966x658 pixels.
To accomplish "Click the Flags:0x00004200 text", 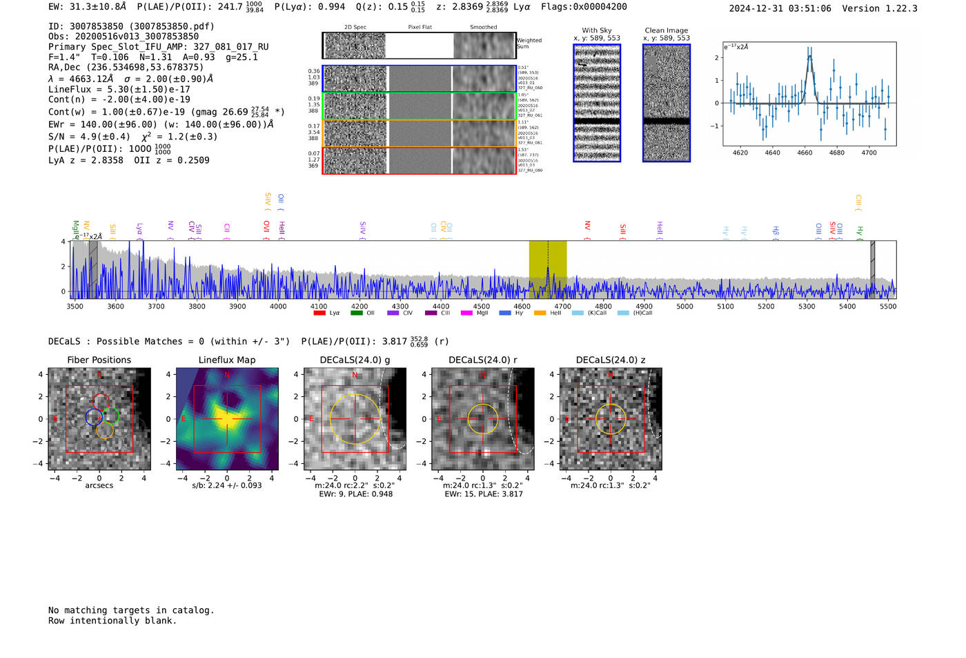I will click(584, 7).
